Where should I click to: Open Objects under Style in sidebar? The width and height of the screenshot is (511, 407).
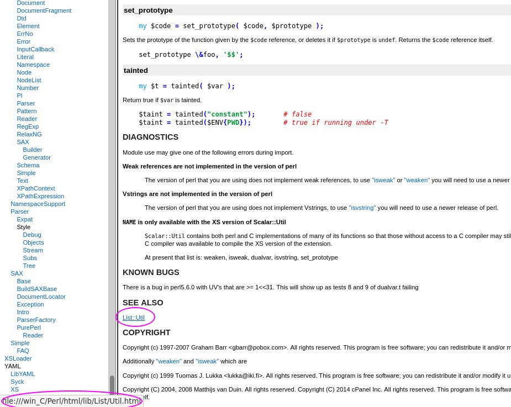33,242
